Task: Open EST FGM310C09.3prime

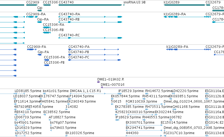Action: 141,102
